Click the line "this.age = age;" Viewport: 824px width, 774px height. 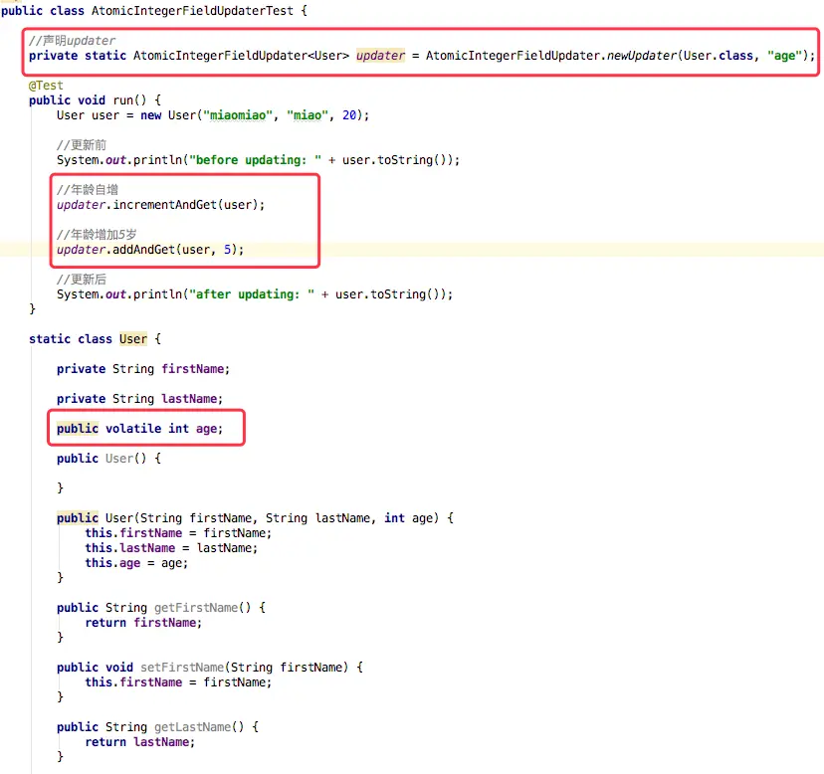pos(136,563)
